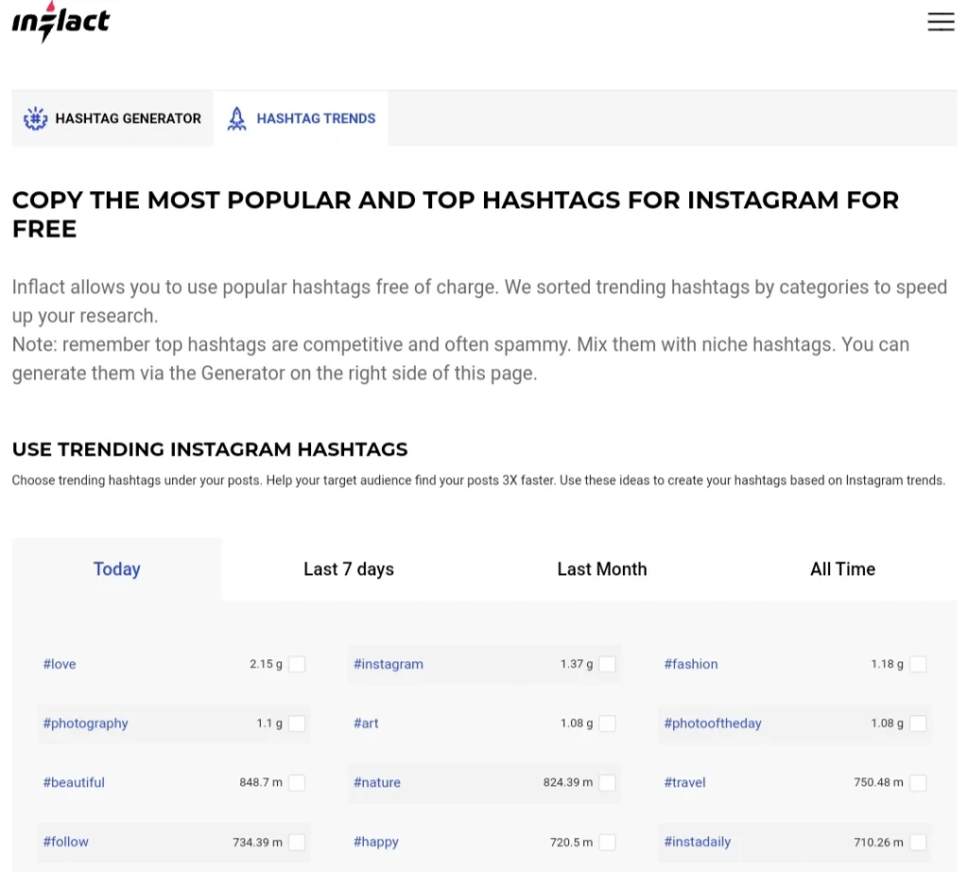Viewport: 968px width, 872px height.
Task: Open the #beautiful hashtag link
Action: [x=74, y=782]
